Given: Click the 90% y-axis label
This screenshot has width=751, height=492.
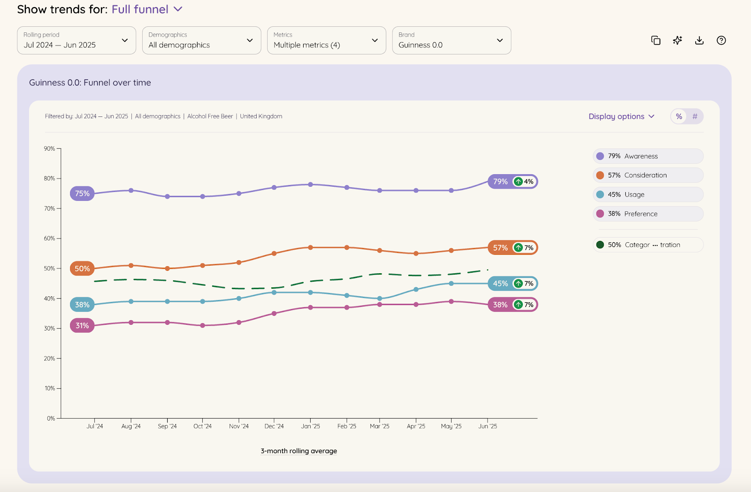Looking at the screenshot, I should tap(49, 148).
